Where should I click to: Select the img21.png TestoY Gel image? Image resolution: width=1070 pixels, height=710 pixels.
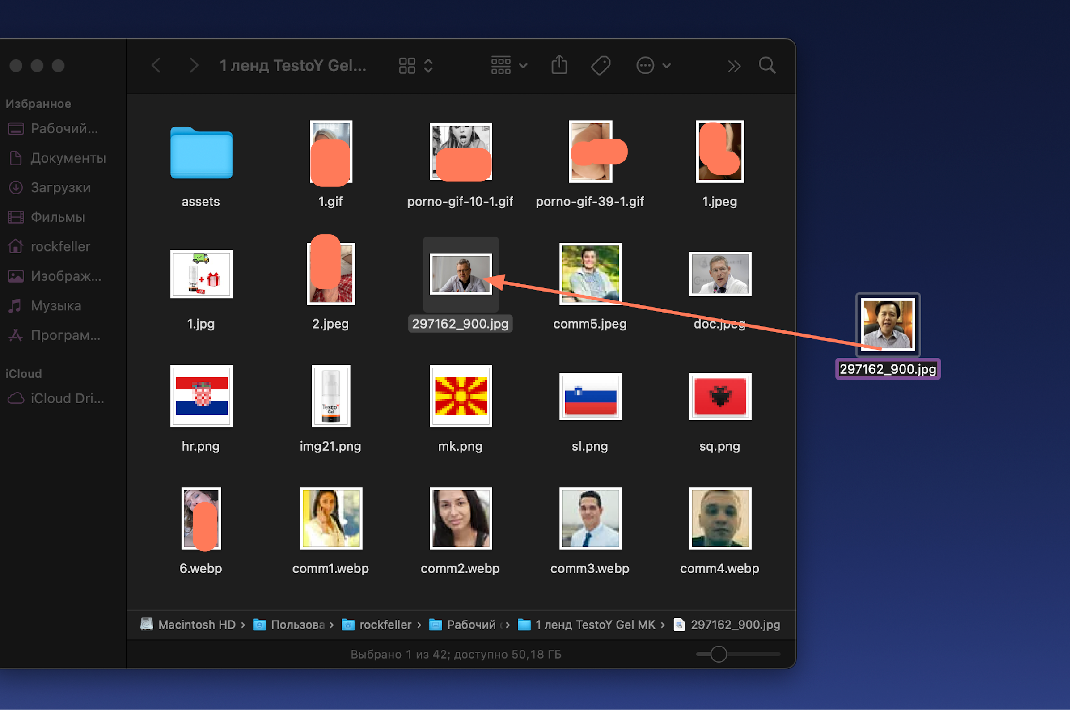pyautogui.click(x=331, y=396)
